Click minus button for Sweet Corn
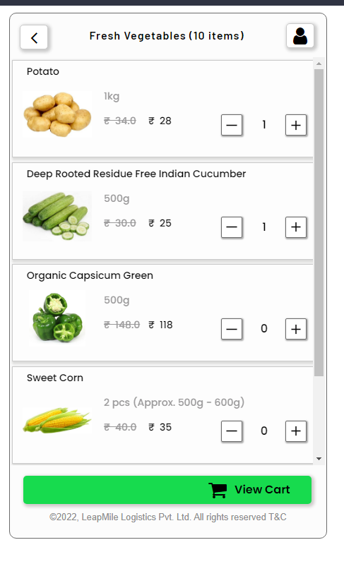This screenshot has width=344, height=564. [232, 431]
